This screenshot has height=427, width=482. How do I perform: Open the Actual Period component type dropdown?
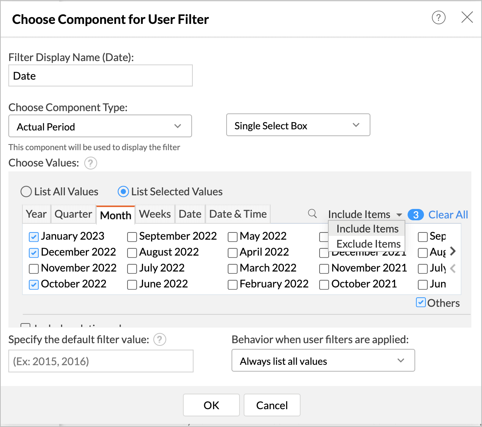(x=100, y=126)
